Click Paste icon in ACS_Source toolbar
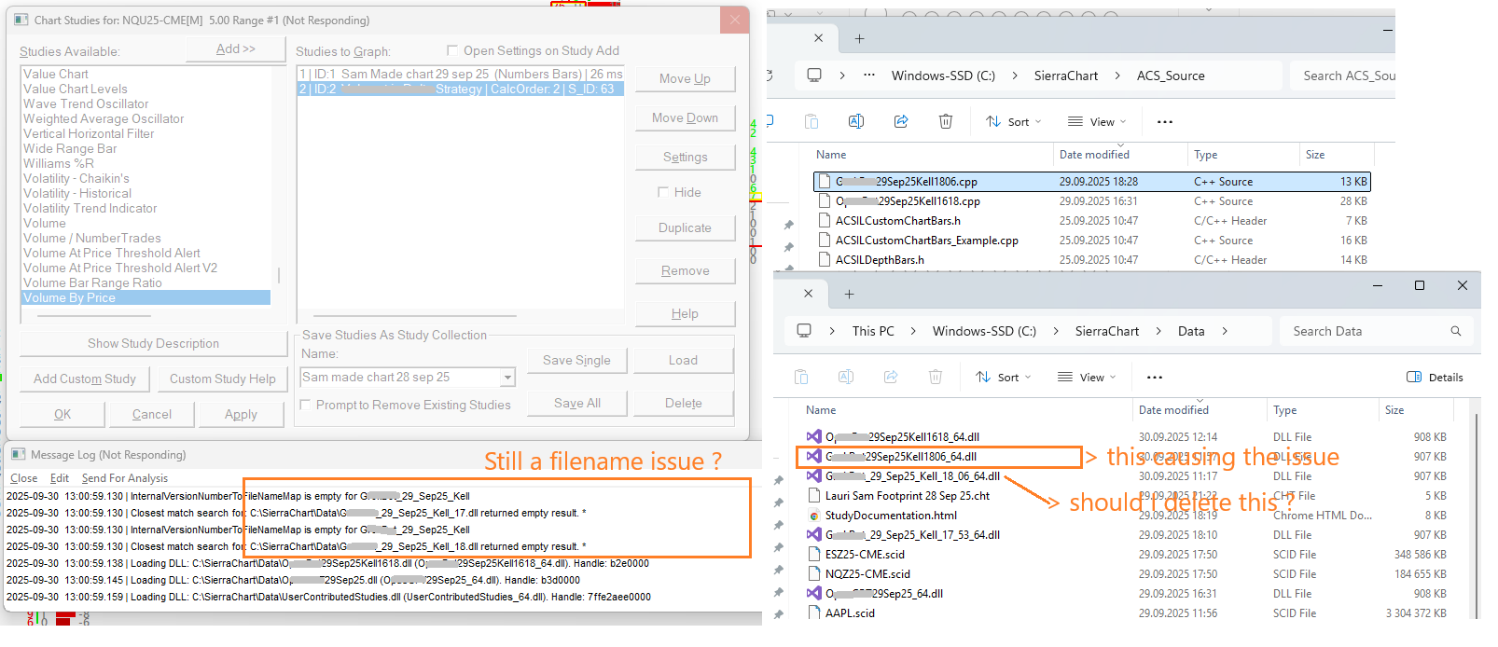This screenshot has height=647, width=1498. pyautogui.click(x=811, y=121)
